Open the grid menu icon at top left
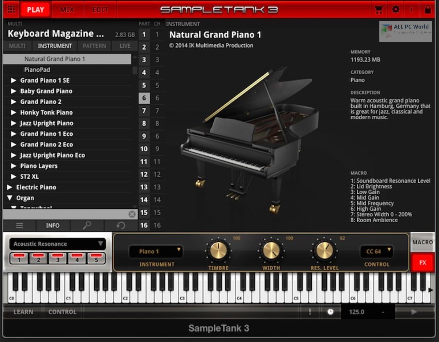439x342 pixels. [11, 10]
